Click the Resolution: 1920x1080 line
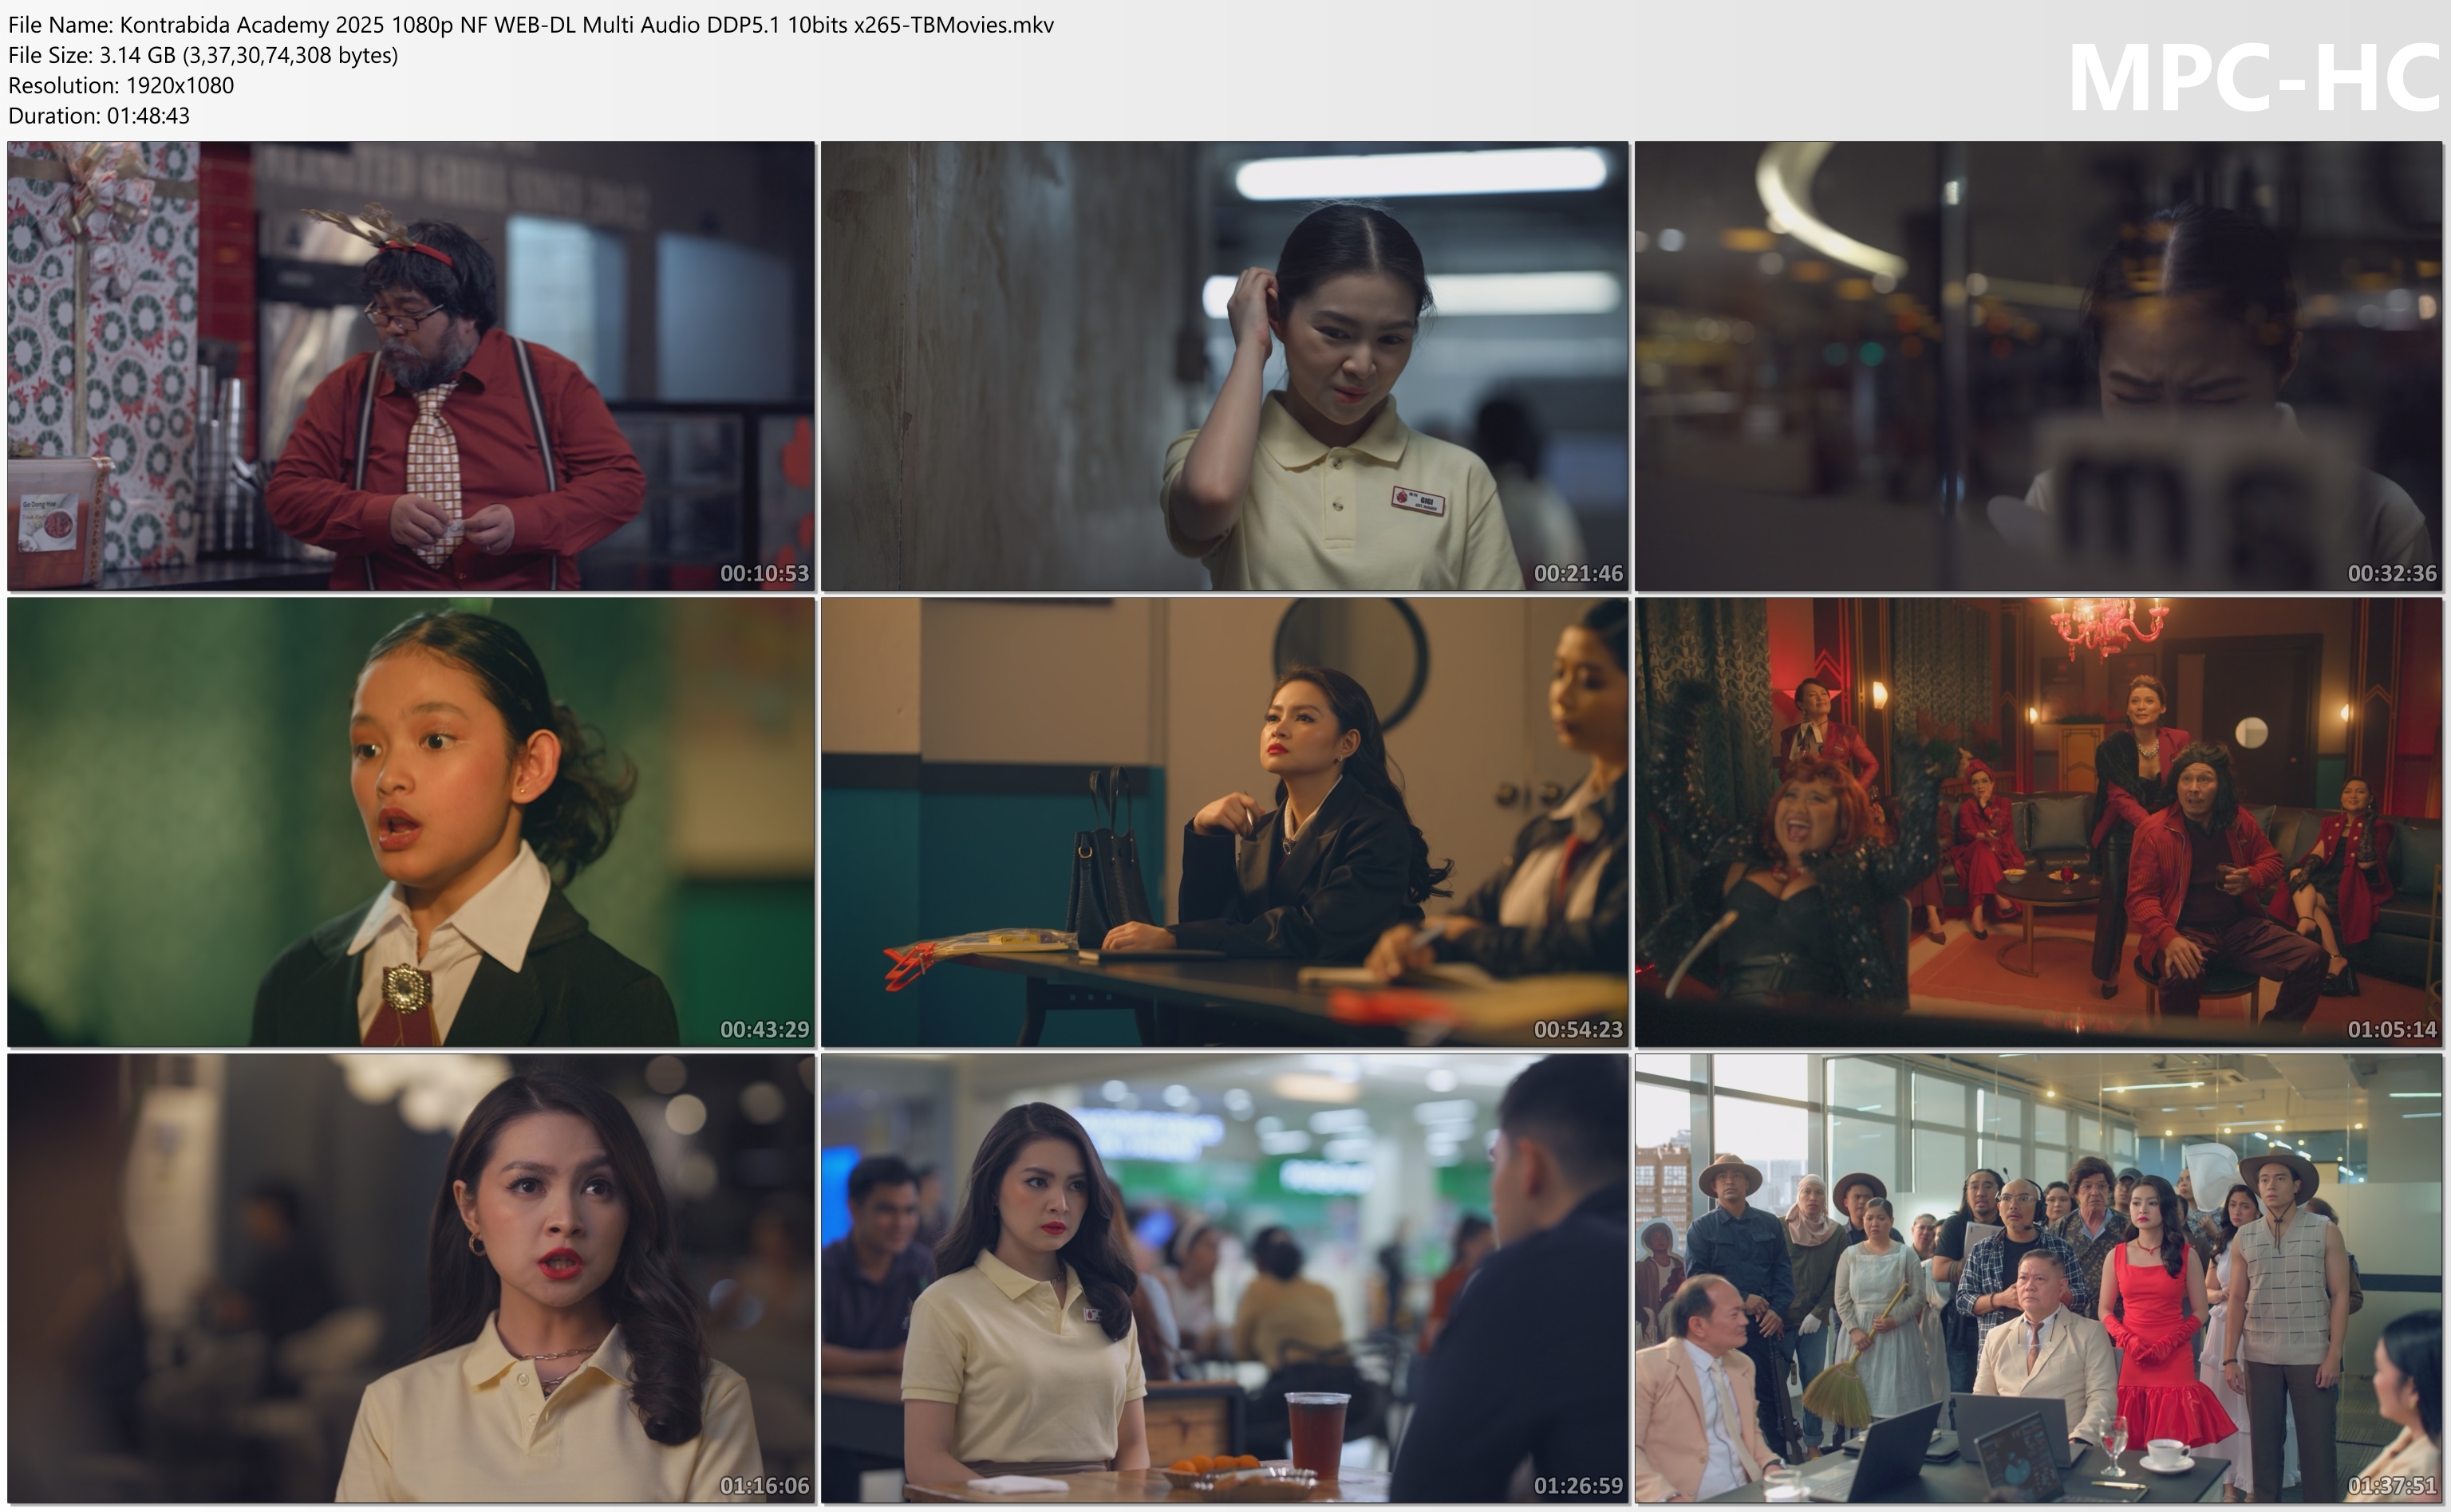Screen dimensions: 2451x1512 point(121,85)
